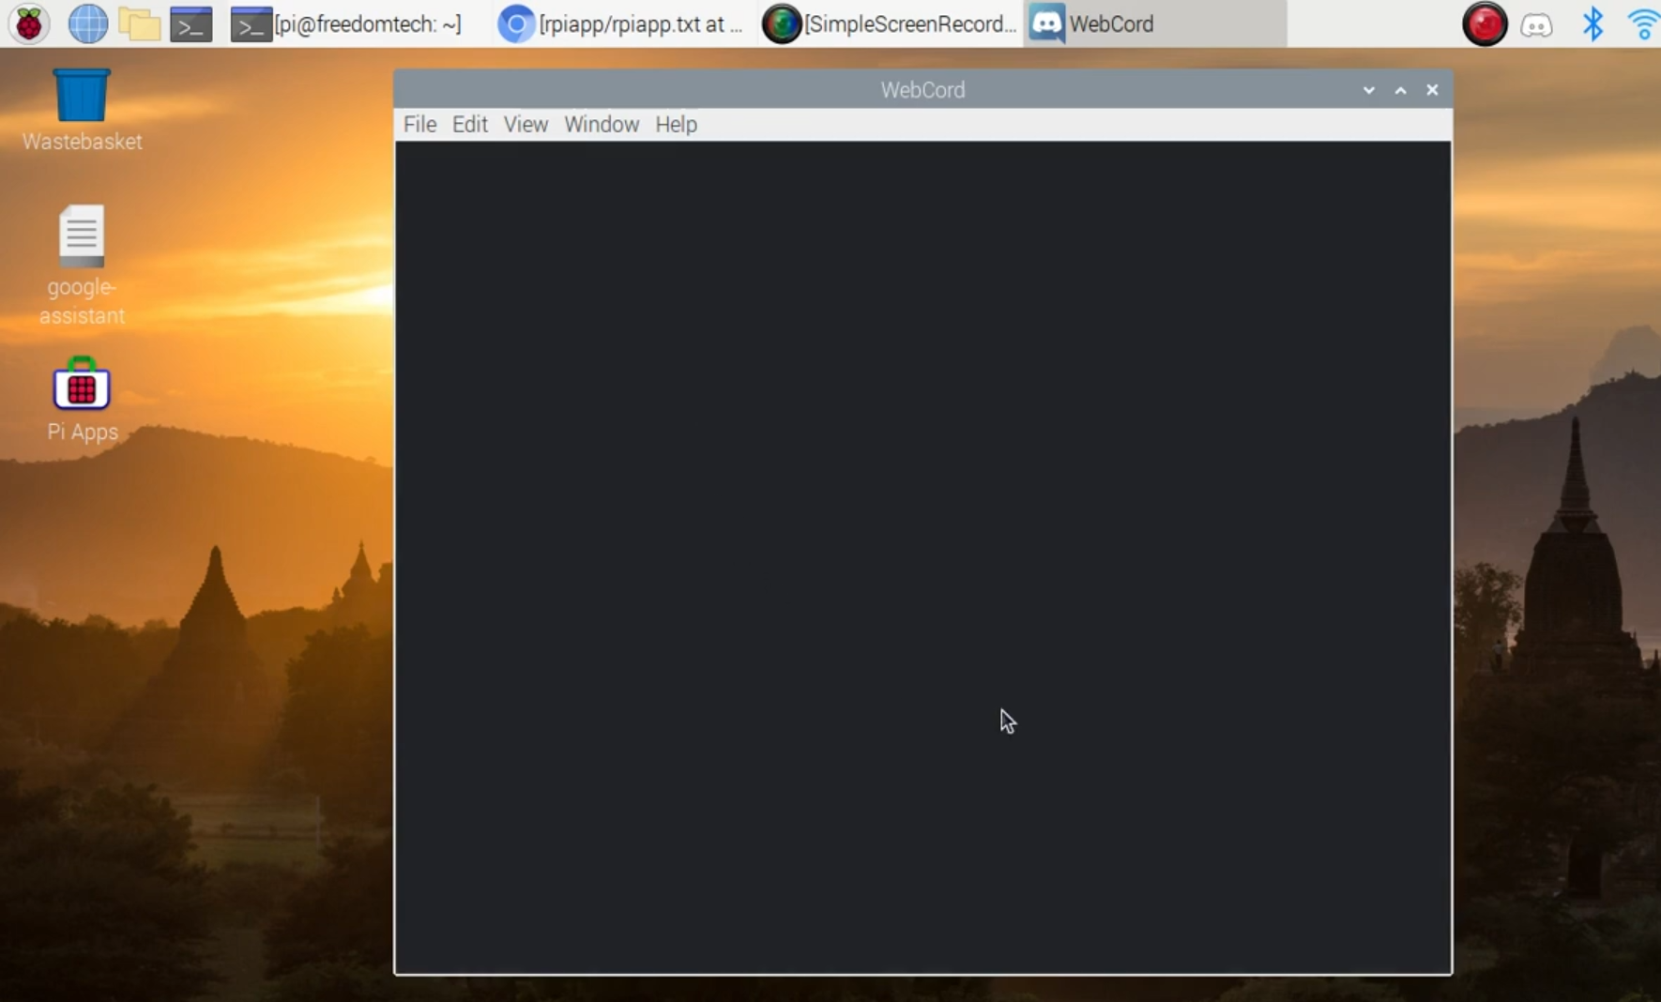Open the Edit menu in WebCord
This screenshot has height=1002, width=1661.
[469, 124]
